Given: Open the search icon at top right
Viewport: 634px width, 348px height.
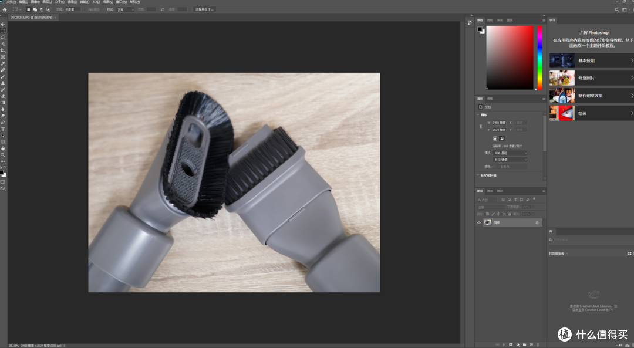Looking at the screenshot, I should [x=616, y=9].
